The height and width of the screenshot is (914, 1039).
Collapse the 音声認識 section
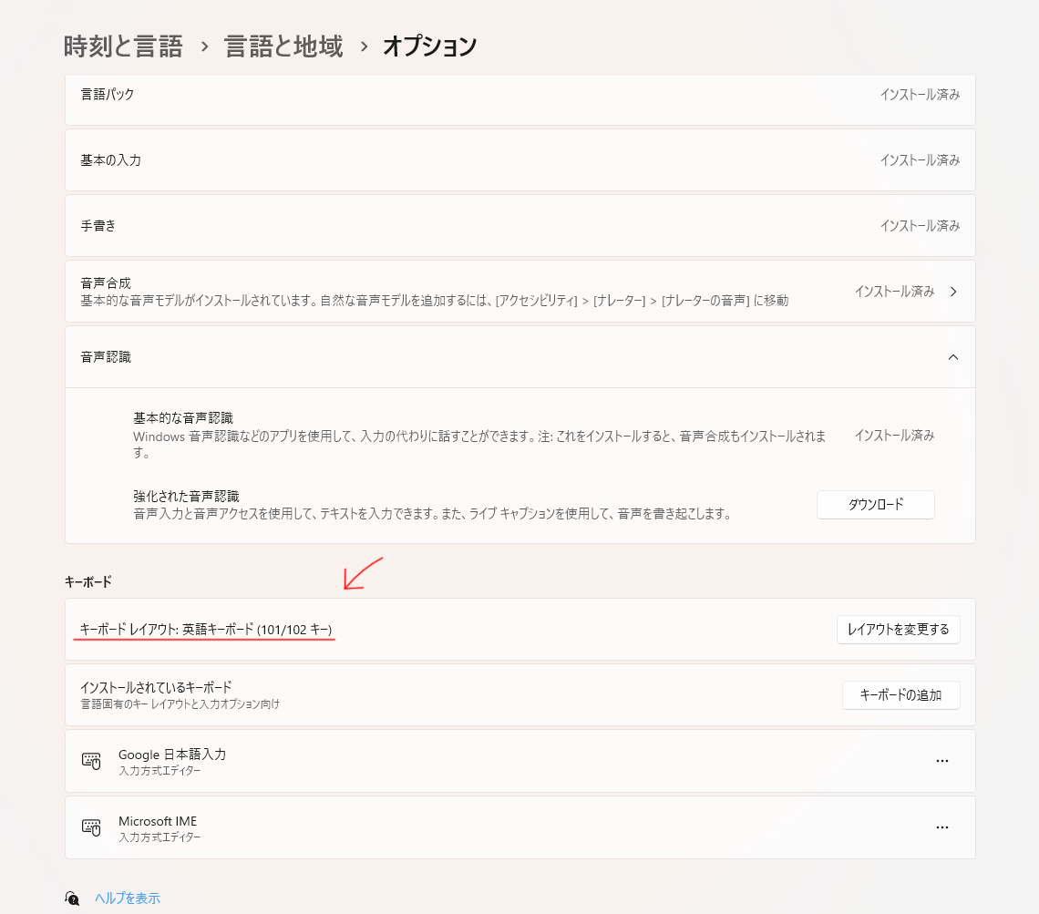(x=953, y=357)
